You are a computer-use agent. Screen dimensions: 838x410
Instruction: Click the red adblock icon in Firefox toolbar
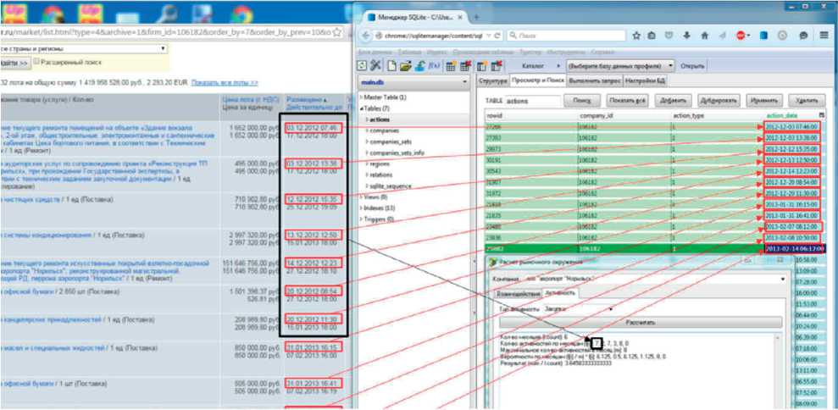pos(741,36)
